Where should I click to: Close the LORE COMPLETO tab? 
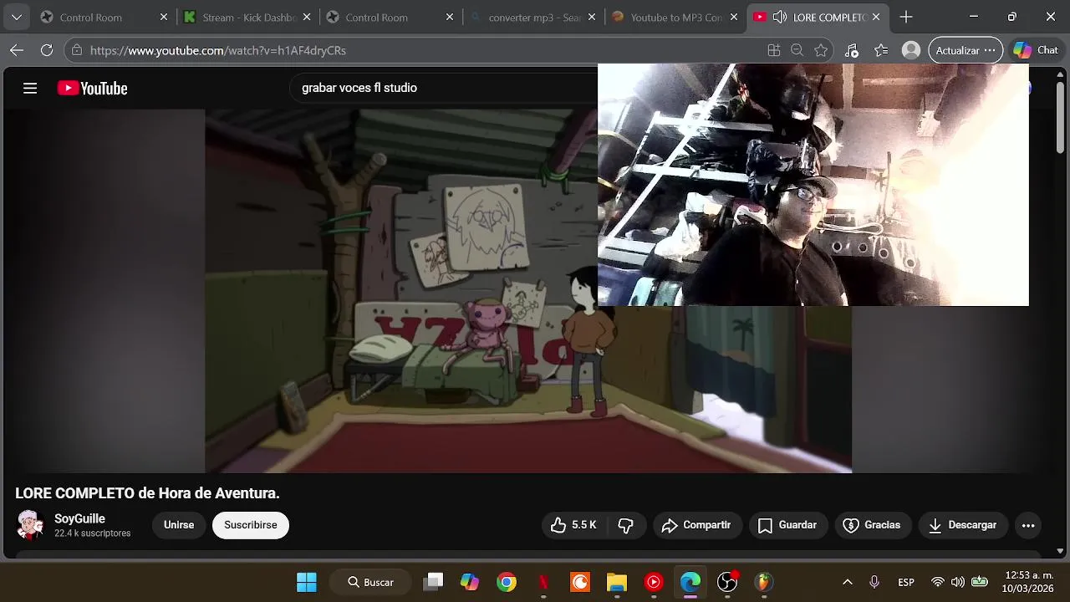tap(876, 17)
